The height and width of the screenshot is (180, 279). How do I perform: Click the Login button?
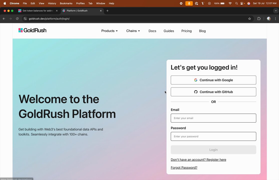point(213,150)
